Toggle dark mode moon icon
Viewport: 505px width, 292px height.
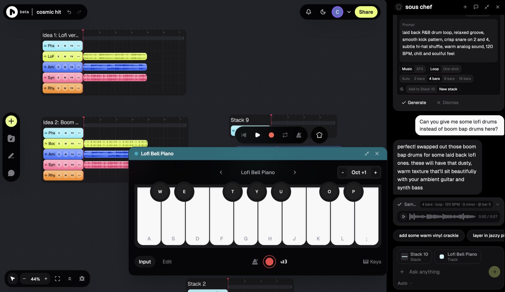(323, 12)
